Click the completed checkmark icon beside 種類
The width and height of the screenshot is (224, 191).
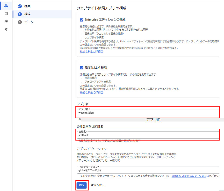click(20, 6)
